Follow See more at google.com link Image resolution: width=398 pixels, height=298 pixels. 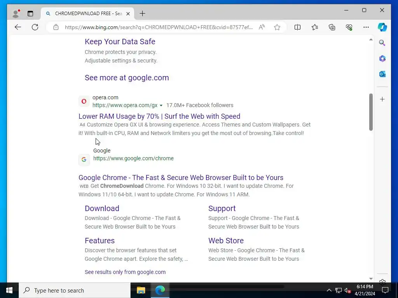127,78
